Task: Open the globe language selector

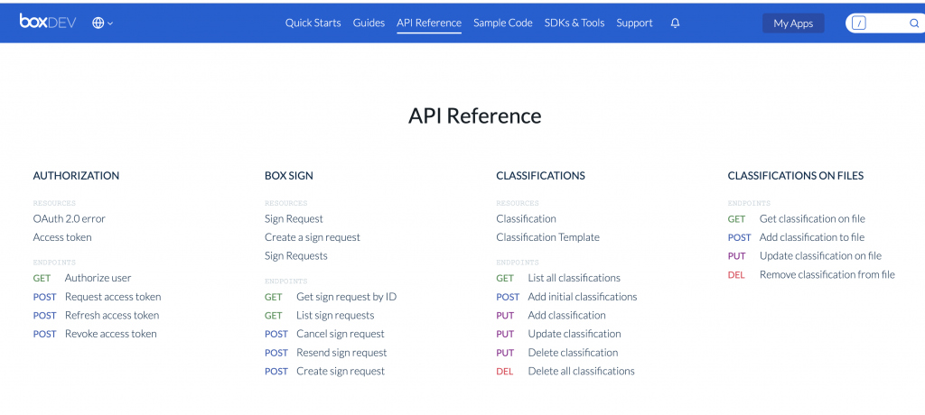Action: click(x=103, y=23)
